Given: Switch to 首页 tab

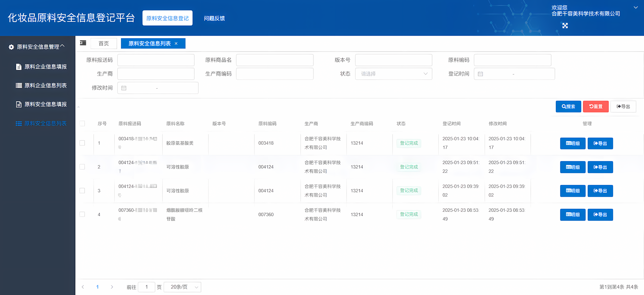Looking at the screenshot, I should (x=104, y=43).
